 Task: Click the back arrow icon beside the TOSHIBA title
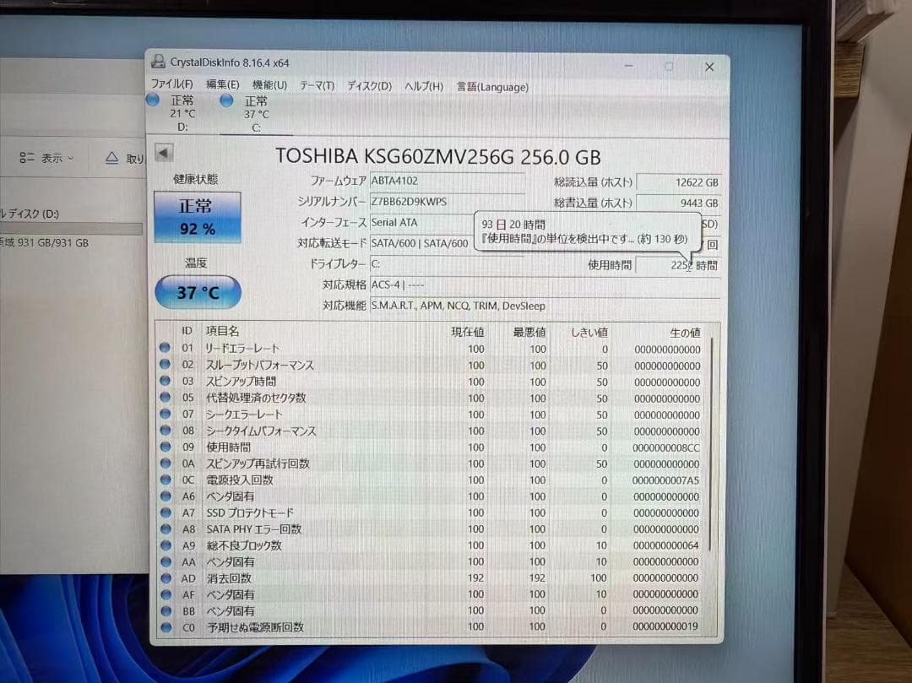click(163, 153)
